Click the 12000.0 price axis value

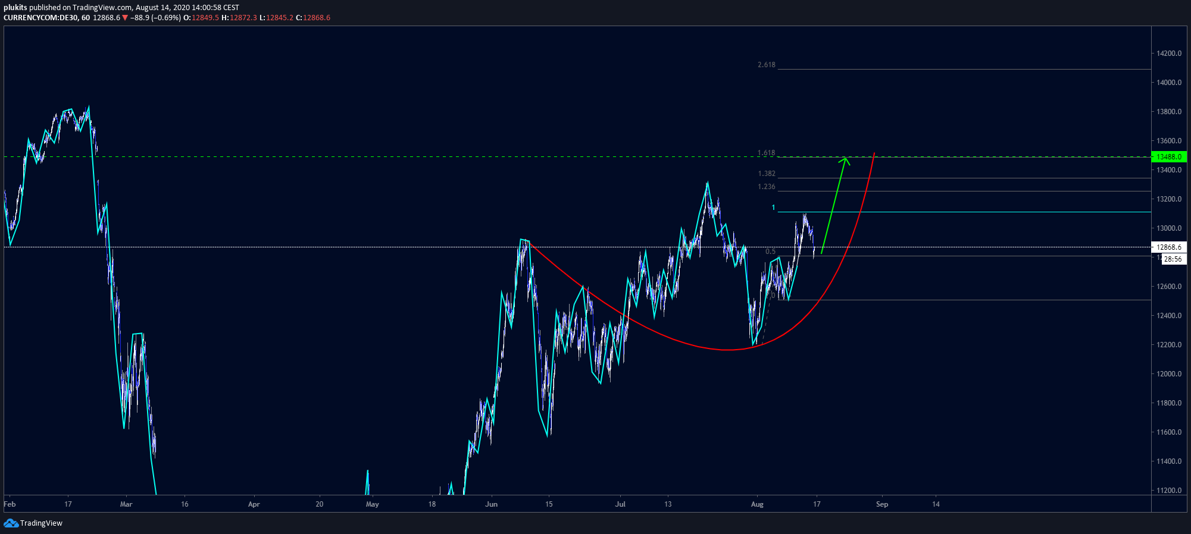(1169, 374)
